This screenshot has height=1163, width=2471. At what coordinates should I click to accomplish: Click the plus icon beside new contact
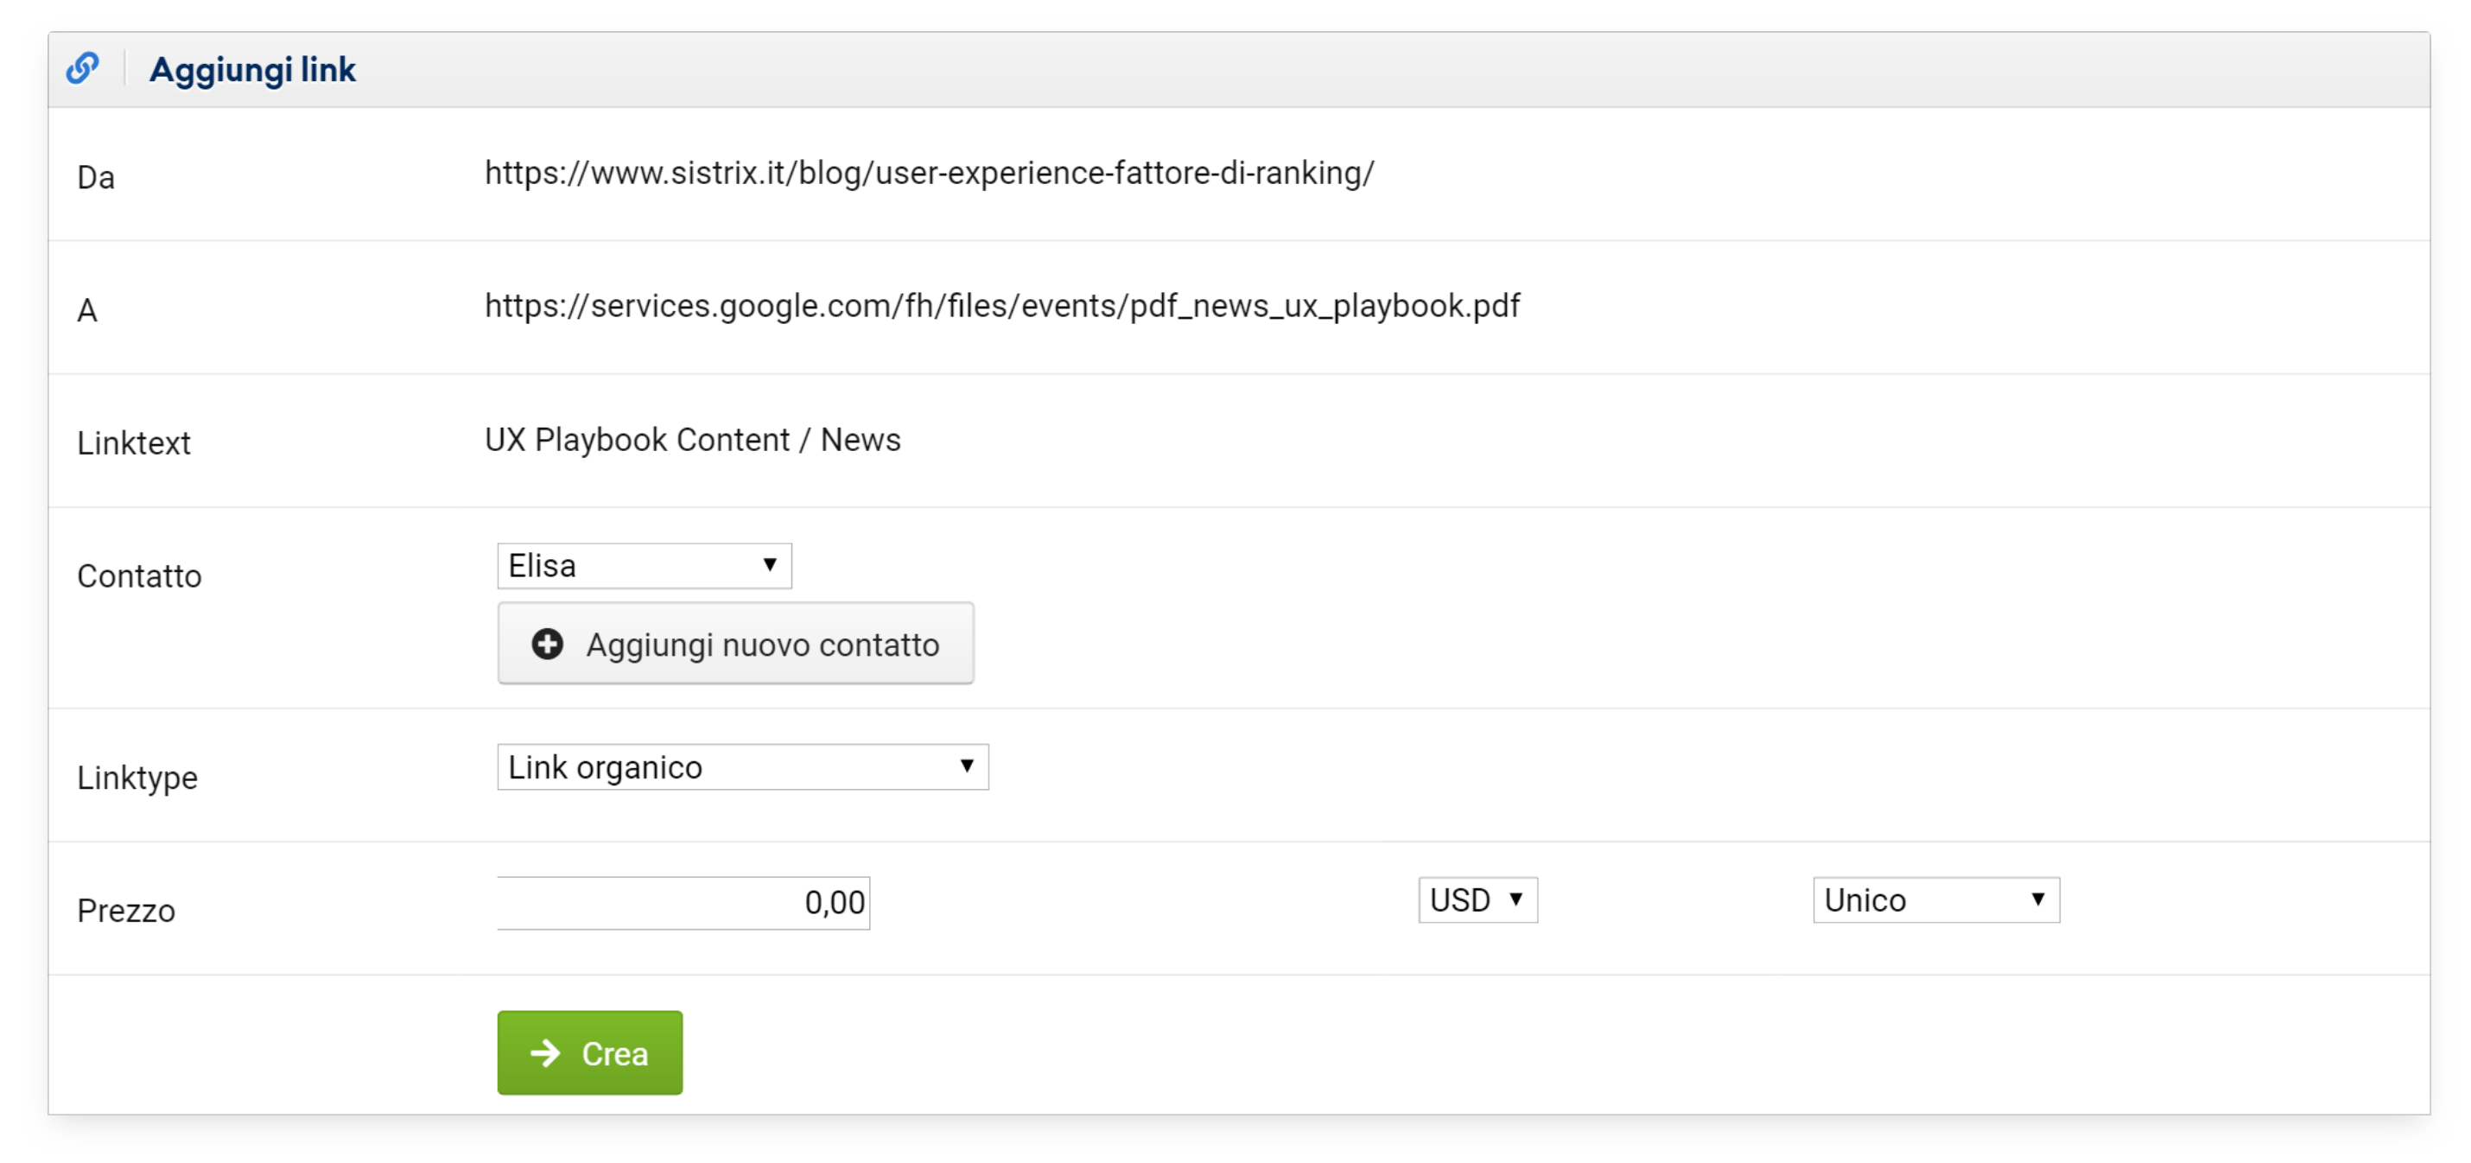pos(547,644)
